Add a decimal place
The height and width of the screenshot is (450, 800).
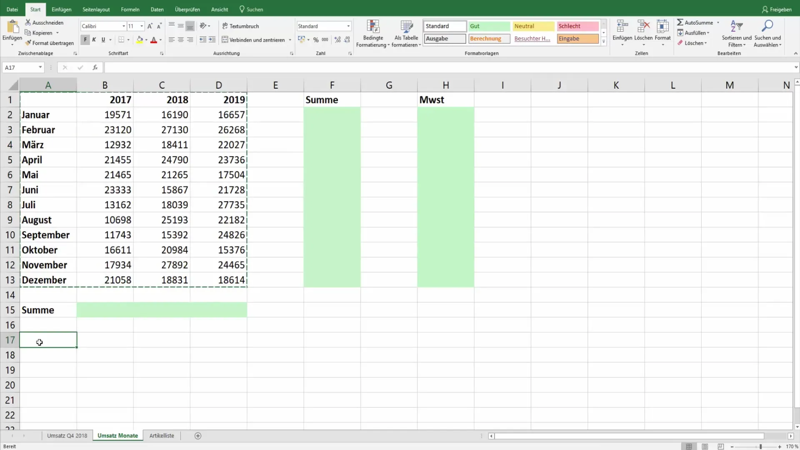coord(337,40)
